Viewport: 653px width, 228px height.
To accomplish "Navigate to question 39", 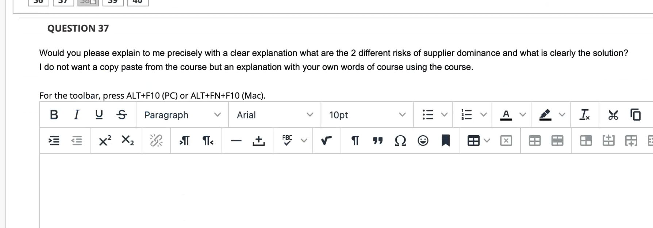I will pyautogui.click(x=113, y=2).
